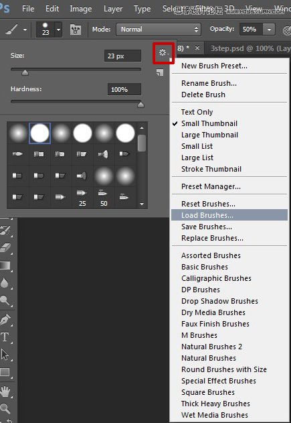Create new preset from this brush icon
The width and height of the screenshot is (291, 423).
[x=160, y=72]
